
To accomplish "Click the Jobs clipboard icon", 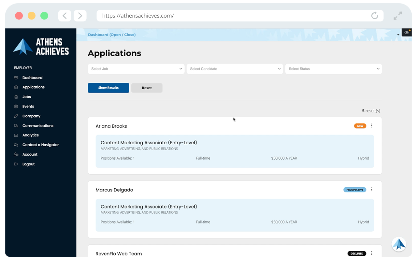I will (16, 97).
